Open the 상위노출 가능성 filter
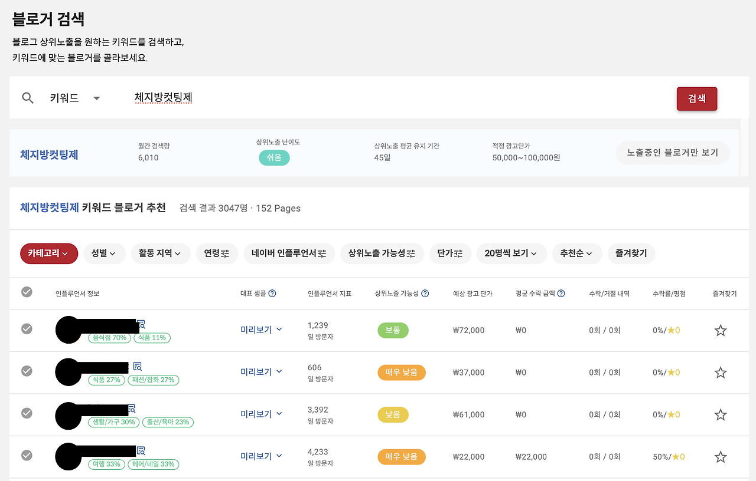Image resolution: width=756 pixels, height=481 pixels. [x=382, y=253]
